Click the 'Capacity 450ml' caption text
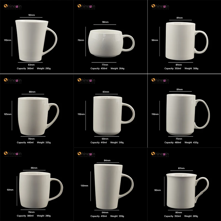The width and height of the screenshot is (221, 221). 99,69
